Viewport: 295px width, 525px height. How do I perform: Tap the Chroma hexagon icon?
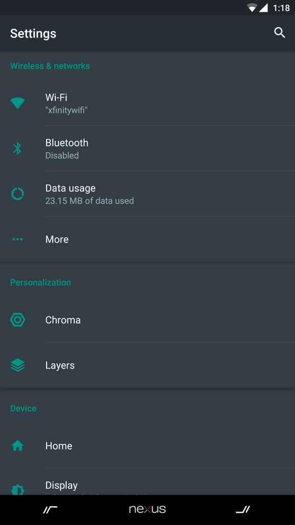pyautogui.click(x=17, y=320)
